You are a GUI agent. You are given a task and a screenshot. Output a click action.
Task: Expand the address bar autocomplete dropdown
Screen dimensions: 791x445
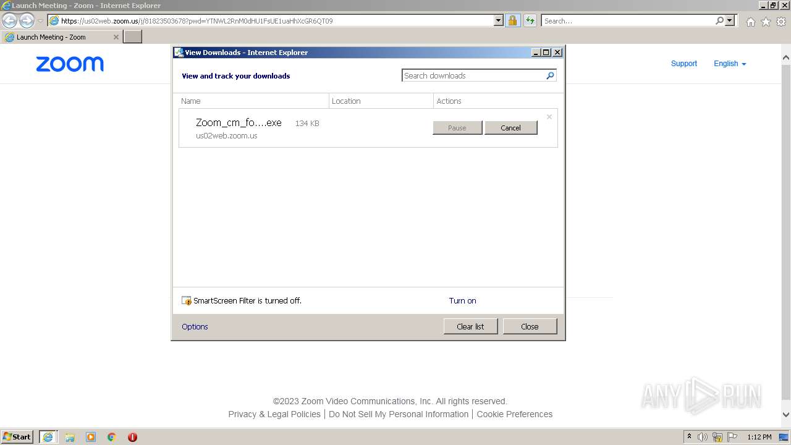499,20
